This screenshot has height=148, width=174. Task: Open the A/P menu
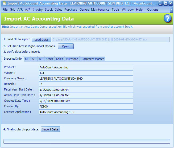pyautogui.click(x=28, y=10)
